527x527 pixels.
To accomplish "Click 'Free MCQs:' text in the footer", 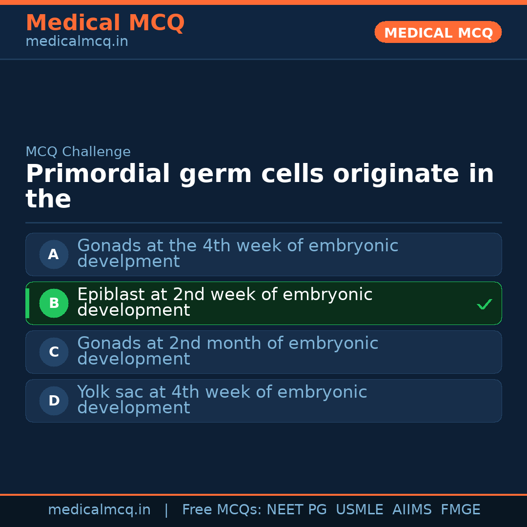I will [x=222, y=510].
